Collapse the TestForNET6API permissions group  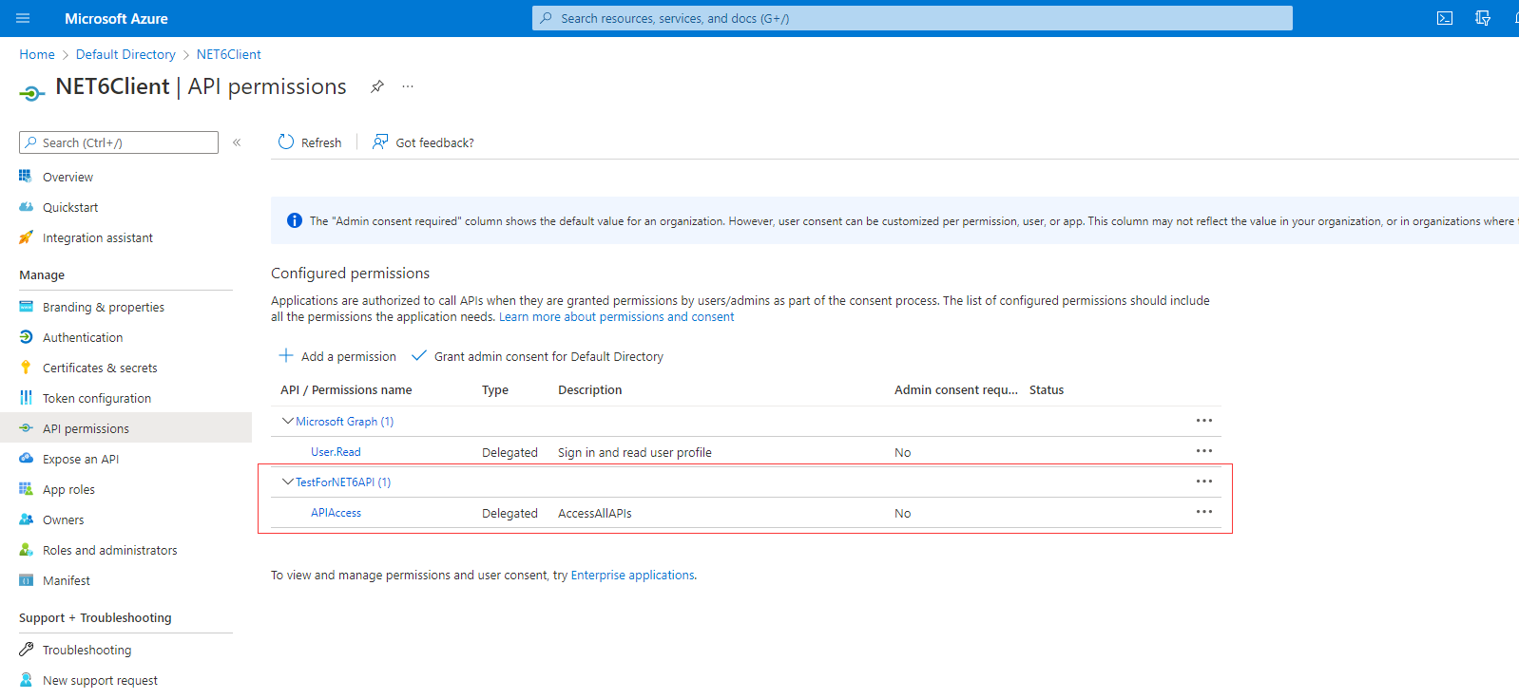[x=287, y=482]
